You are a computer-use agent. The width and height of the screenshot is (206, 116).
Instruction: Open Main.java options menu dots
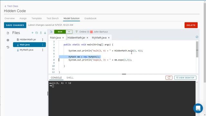(x=42, y=45)
